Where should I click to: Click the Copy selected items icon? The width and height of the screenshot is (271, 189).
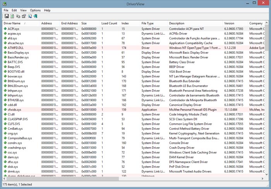pyautogui.click(x=18, y=16)
